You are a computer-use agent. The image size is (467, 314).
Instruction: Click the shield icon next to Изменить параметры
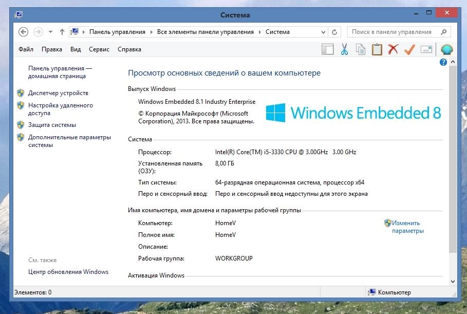(x=387, y=223)
